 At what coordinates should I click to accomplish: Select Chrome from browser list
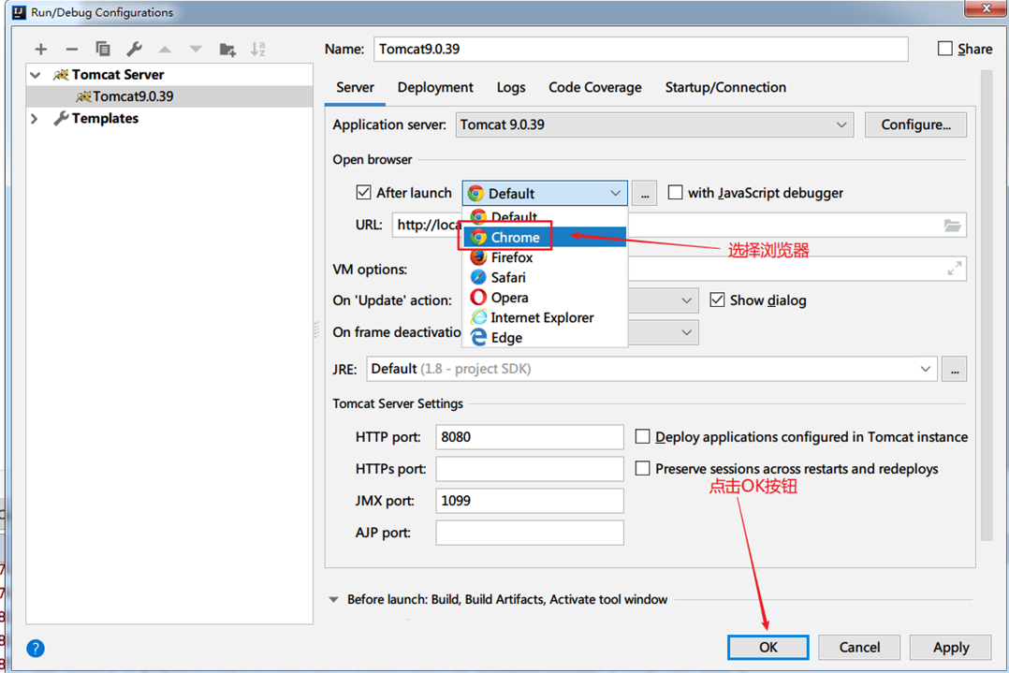point(545,238)
